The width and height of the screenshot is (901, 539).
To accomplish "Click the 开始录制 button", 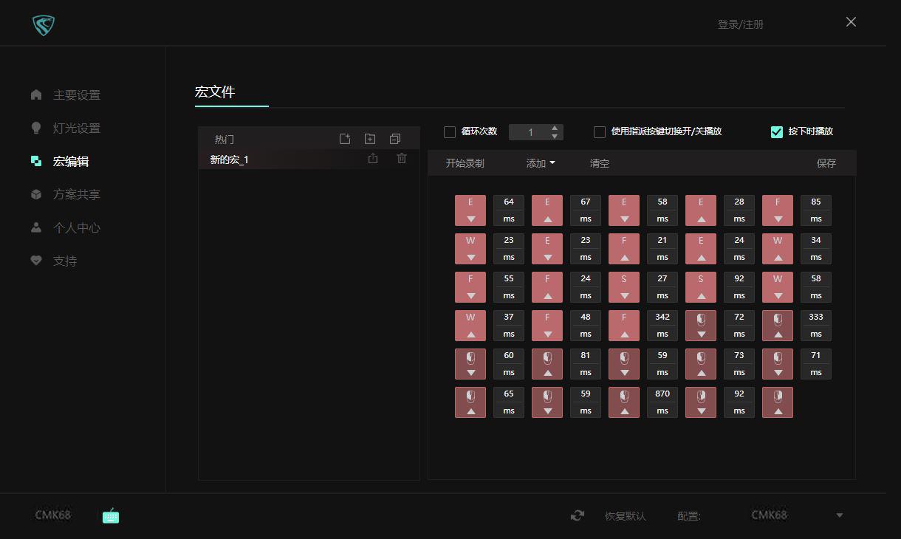I will pos(465,163).
